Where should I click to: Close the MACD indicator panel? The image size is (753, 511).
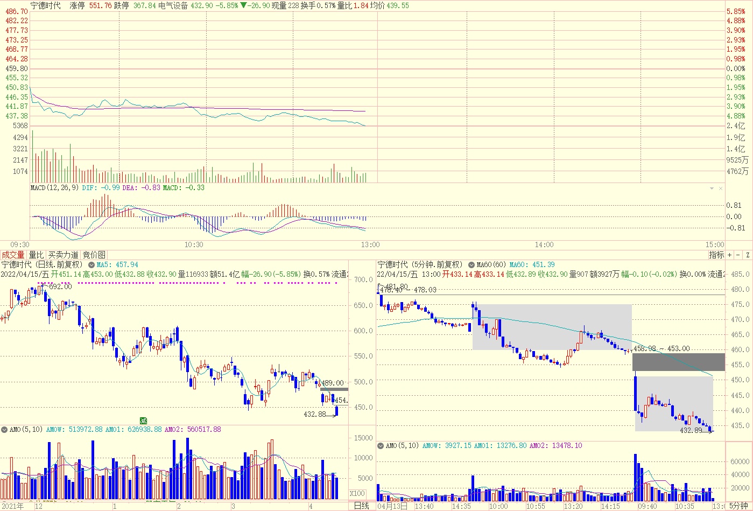(721, 188)
